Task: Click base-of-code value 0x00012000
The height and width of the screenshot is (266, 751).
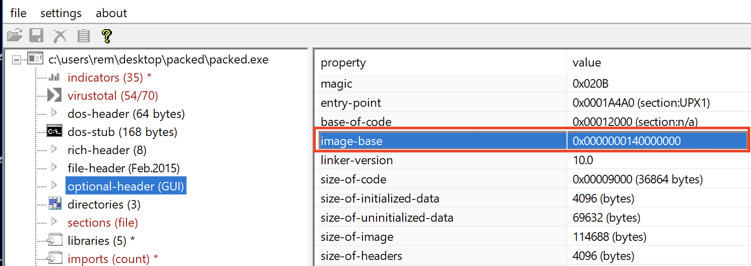Action: coord(636,122)
